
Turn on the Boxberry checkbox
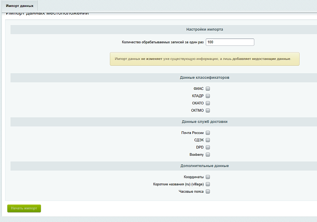click(208, 155)
